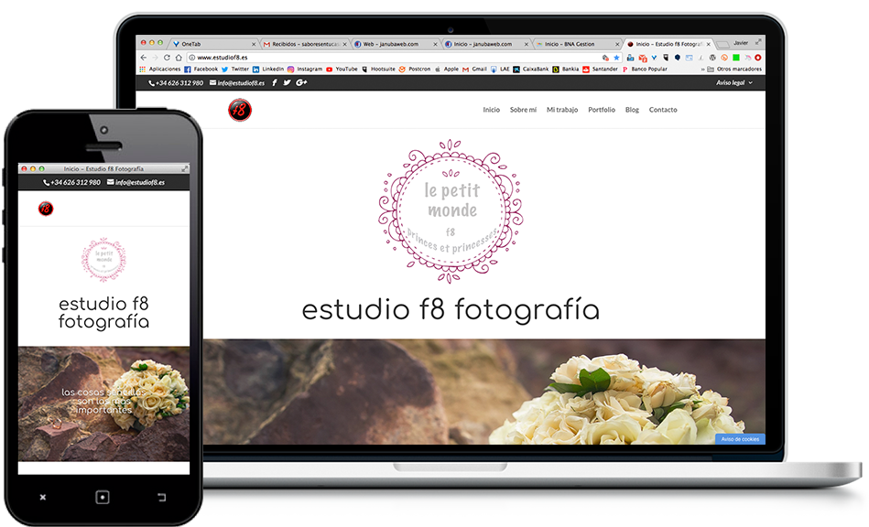Reload the page with the refresh icon
The height and width of the screenshot is (527, 869).
click(x=166, y=57)
